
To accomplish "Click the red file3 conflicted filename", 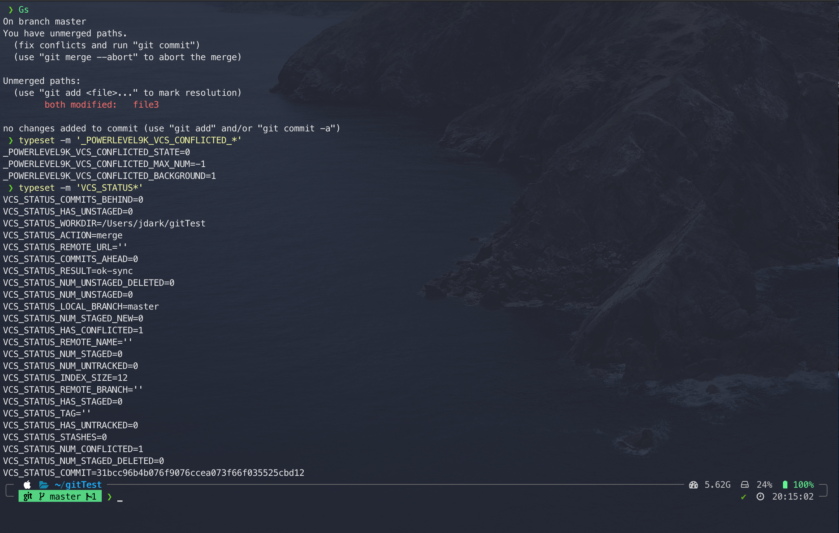I will click(146, 105).
